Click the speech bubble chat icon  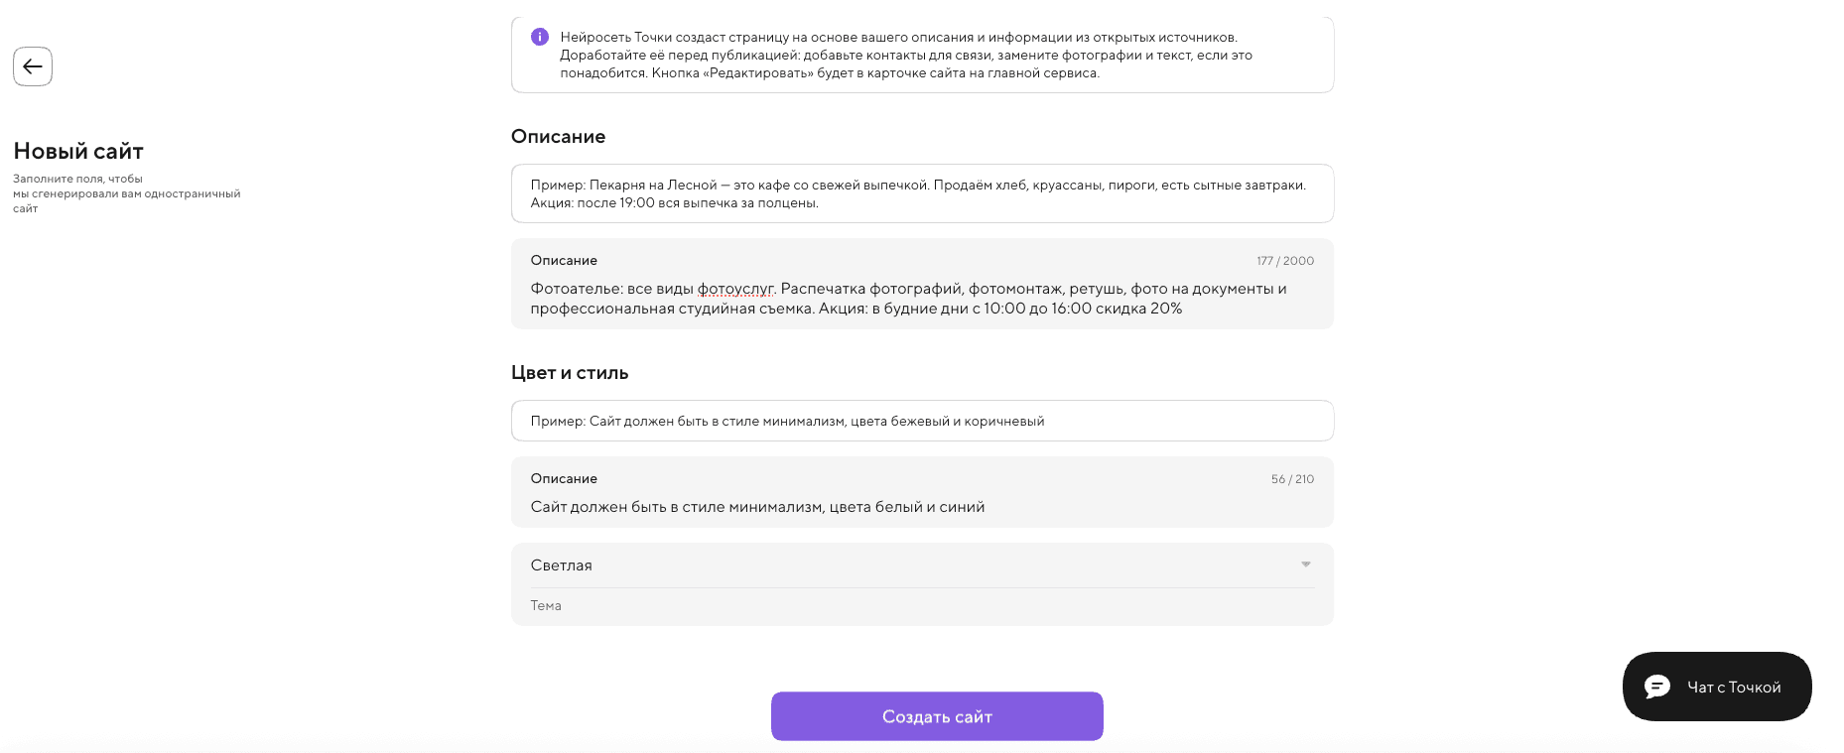point(1657,687)
